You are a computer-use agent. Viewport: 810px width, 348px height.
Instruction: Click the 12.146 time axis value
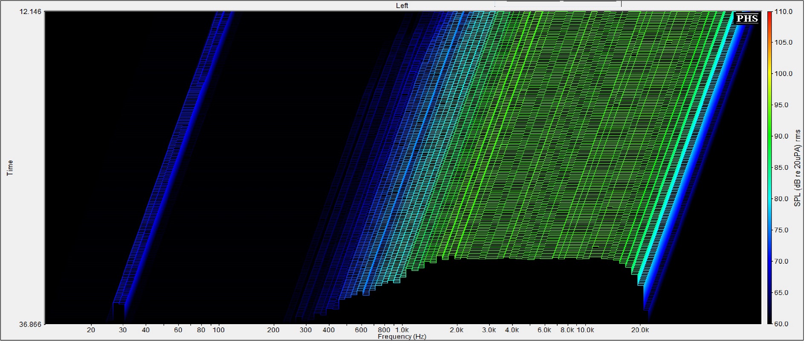click(30, 11)
